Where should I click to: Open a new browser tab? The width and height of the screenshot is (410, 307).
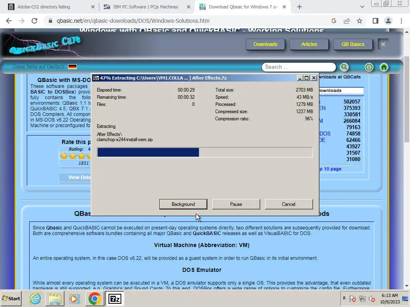pos(299,7)
